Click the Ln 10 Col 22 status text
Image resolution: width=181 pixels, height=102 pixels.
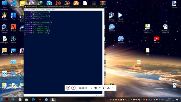coord(100,95)
